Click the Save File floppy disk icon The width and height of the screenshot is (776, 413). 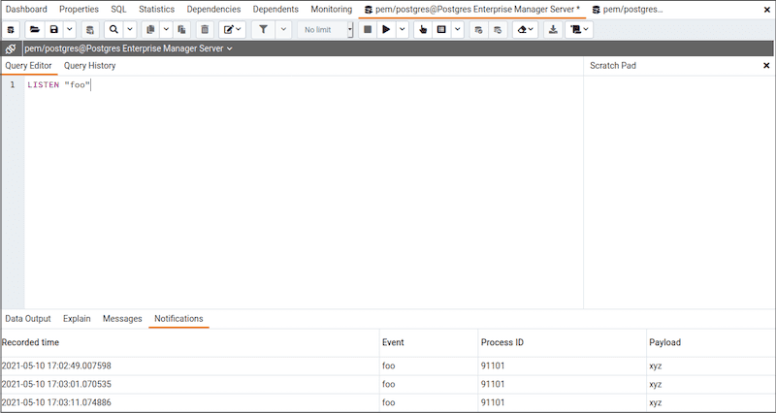click(x=54, y=30)
